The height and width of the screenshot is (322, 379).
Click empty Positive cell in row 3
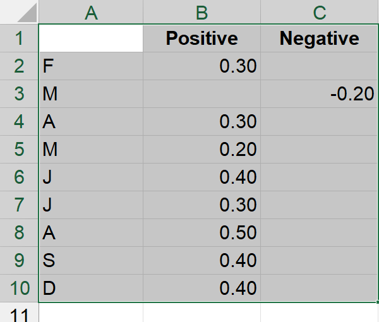click(x=202, y=94)
